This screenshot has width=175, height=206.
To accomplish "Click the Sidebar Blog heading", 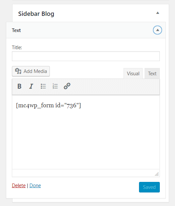I will (x=36, y=14).
